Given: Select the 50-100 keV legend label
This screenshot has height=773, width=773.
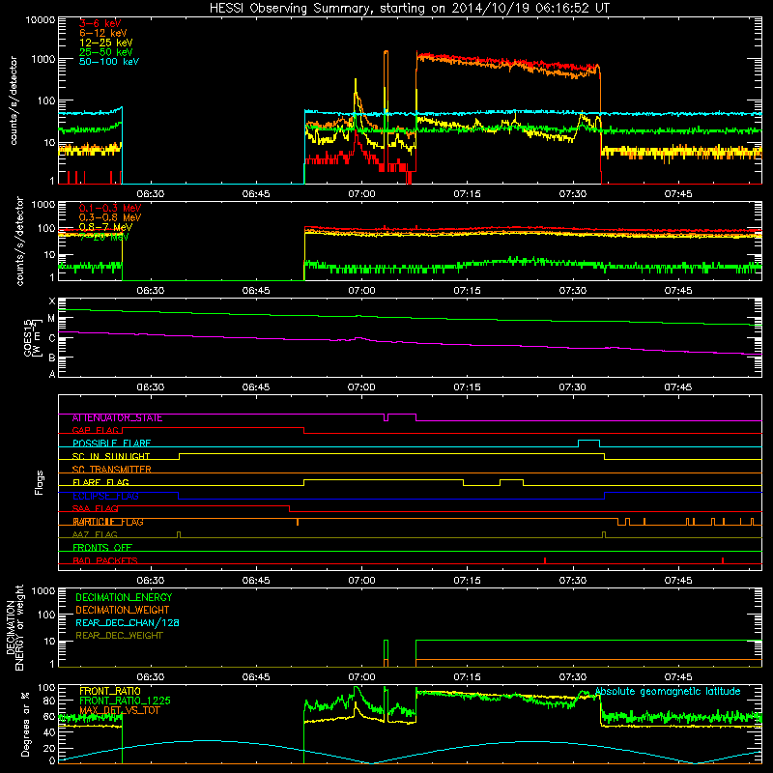Looking at the screenshot, I should (109, 62).
